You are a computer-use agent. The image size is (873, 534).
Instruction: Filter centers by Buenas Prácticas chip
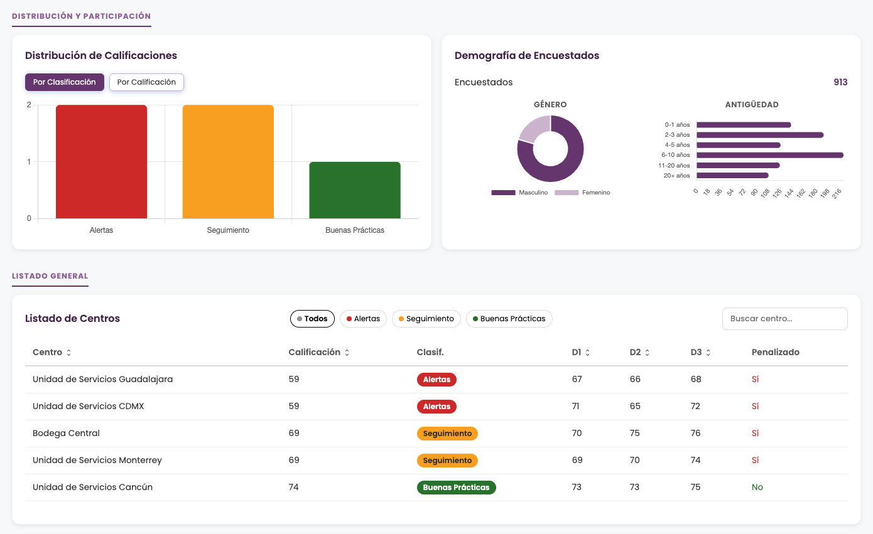pos(509,319)
